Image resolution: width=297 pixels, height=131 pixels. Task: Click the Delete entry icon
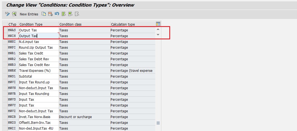(50, 14)
